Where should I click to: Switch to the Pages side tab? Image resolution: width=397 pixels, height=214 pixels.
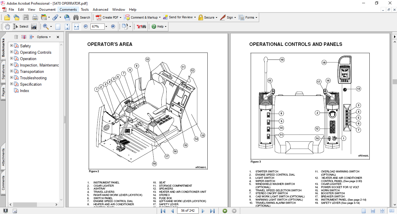pos(3,92)
